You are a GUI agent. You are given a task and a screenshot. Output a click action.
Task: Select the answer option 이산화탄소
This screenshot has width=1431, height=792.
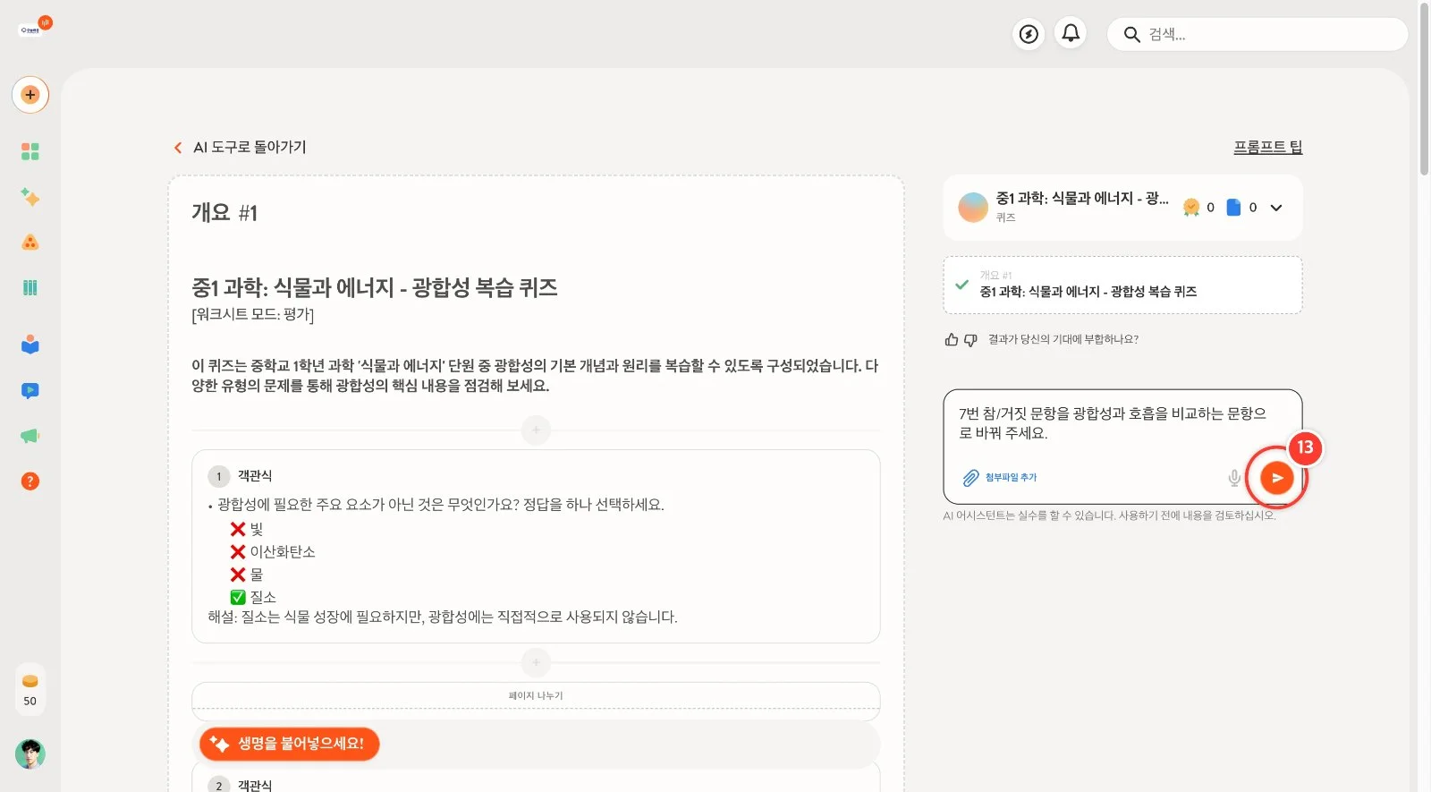click(273, 552)
